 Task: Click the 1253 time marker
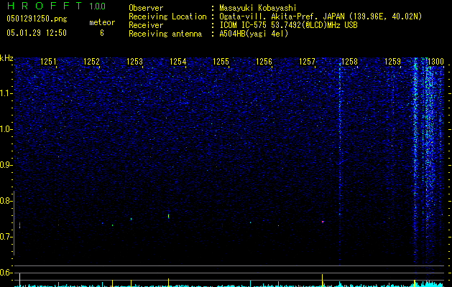coord(134,62)
